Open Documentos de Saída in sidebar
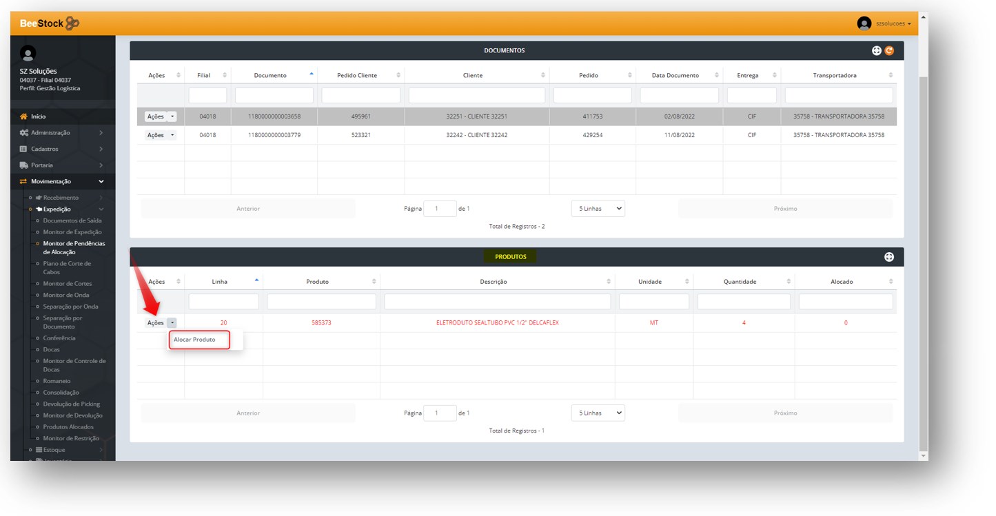Image resolution: width=996 pixels, height=516 pixels. [72, 220]
